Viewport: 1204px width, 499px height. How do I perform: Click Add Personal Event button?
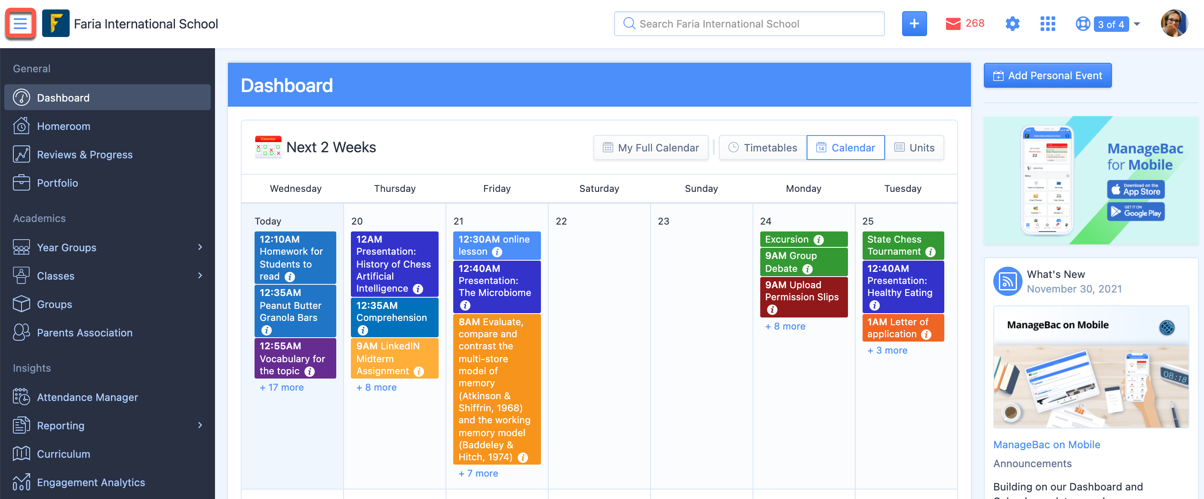click(x=1047, y=75)
